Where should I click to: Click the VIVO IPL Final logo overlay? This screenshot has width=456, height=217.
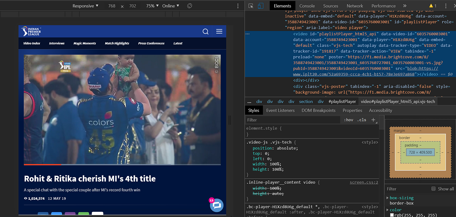coord(65,66)
